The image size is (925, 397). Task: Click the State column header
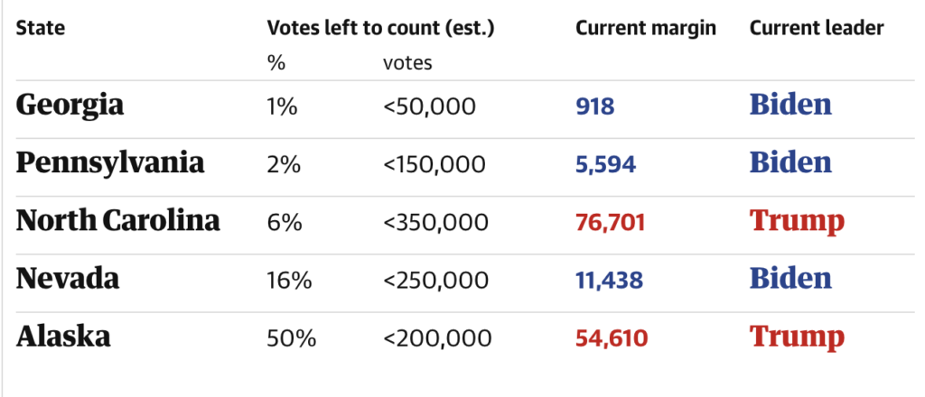(41, 27)
